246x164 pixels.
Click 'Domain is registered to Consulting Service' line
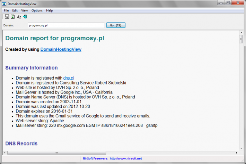(x=71, y=83)
